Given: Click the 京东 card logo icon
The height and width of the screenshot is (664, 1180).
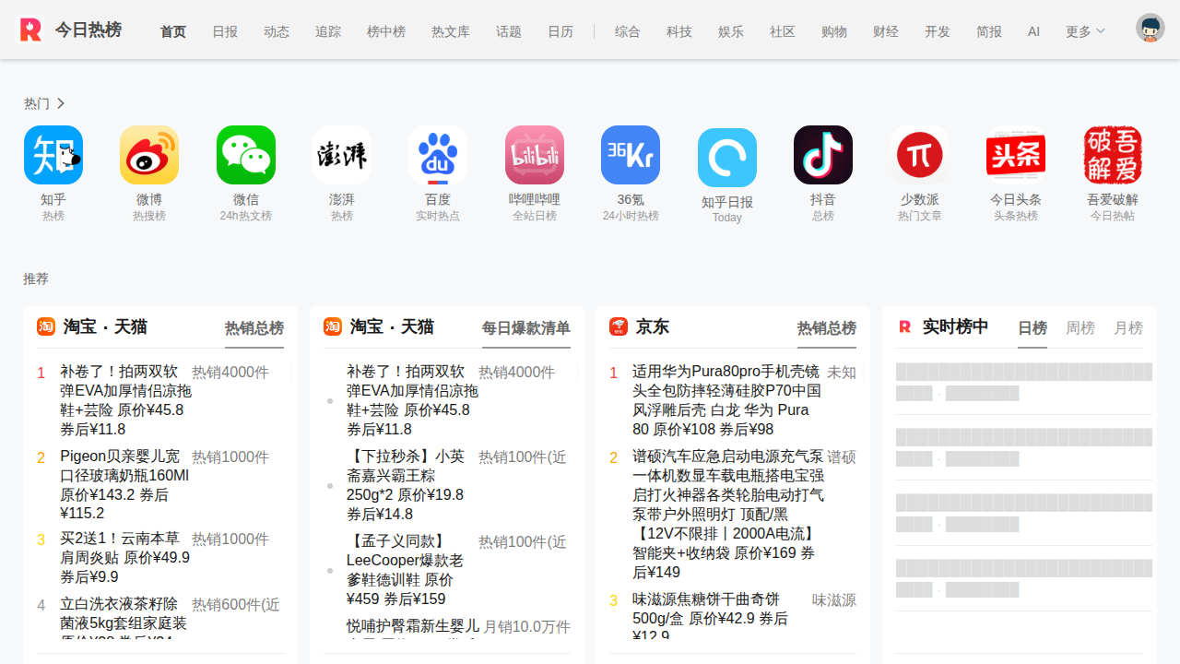Looking at the screenshot, I should [619, 326].
